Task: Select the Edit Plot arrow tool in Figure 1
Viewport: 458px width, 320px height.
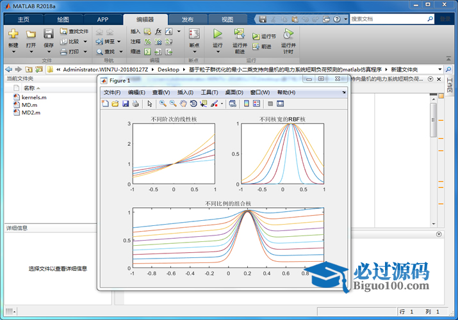Action: (x=150, y=104)
